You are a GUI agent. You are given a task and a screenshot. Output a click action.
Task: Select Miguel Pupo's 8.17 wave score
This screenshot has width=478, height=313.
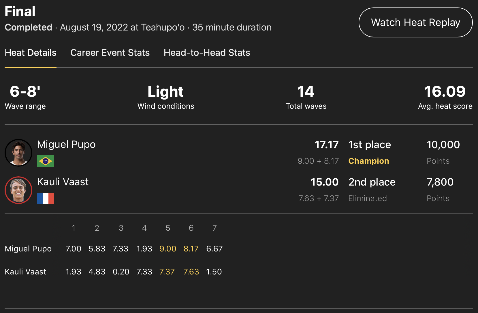pyautogui.click(x=191, y=249)
